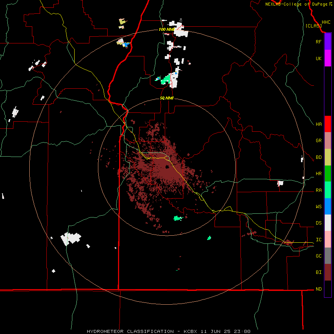Click the '[CLAS]' legend header
Image resolution: width=334 pixels, height=334 pixels.
314,26
